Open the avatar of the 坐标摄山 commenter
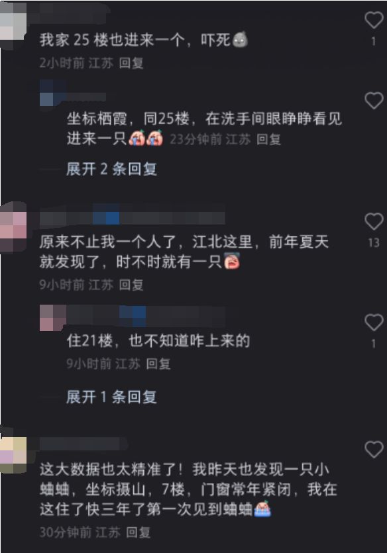This screenshot has height=553, width=387. (x=13, y=450)
